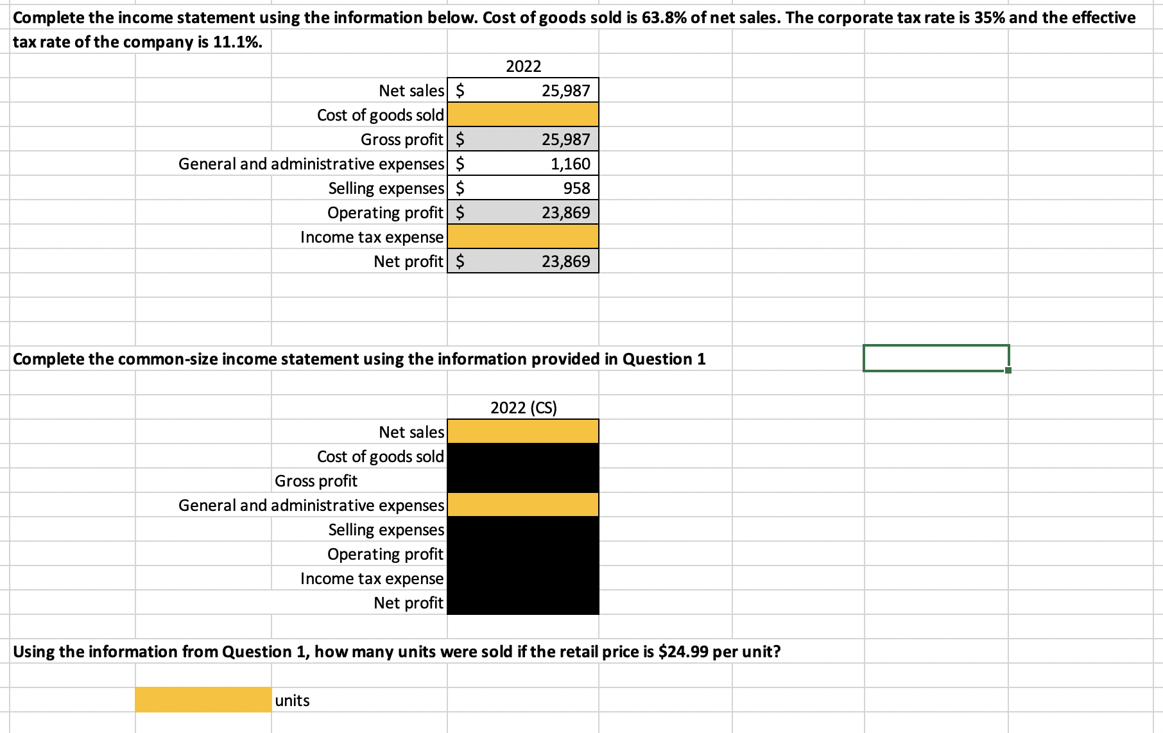Click the orange Income tax expense input cell
Viewport: 1163px width, 733px height.
click(523, 237)
